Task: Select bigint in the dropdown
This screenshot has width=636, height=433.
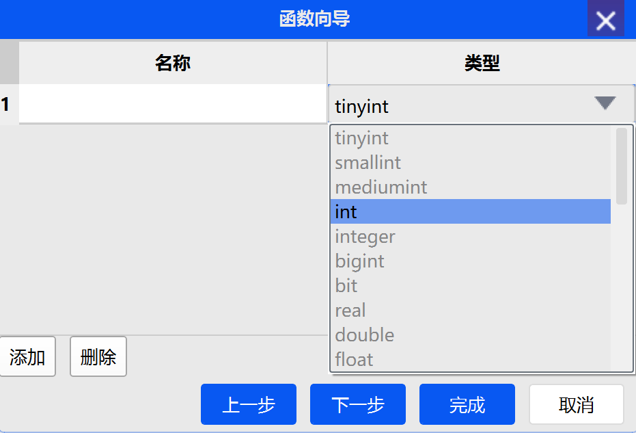Action: click(471, 261)
